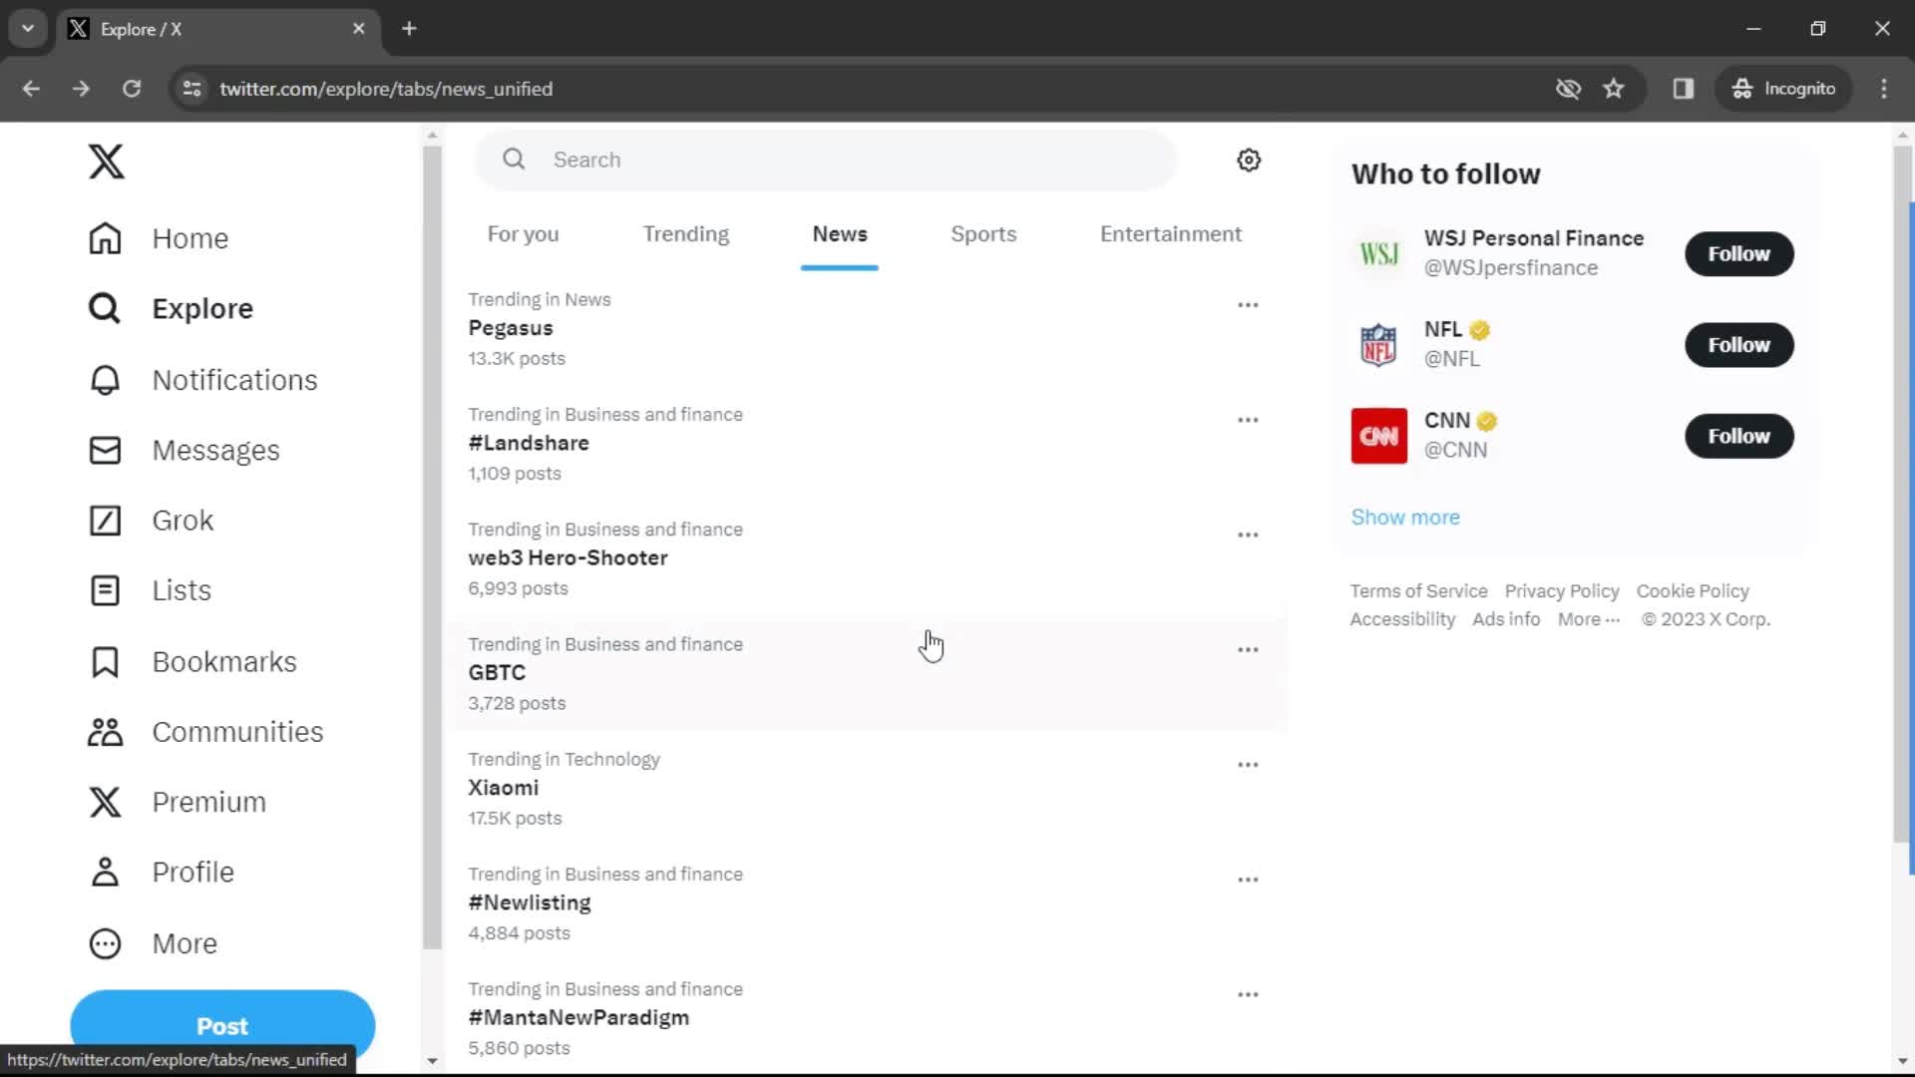Open the @WSJpersfinance handle

click(1510, 268)
